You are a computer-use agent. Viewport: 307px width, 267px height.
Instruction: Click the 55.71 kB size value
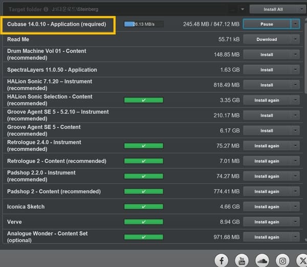tap(229, 39)
